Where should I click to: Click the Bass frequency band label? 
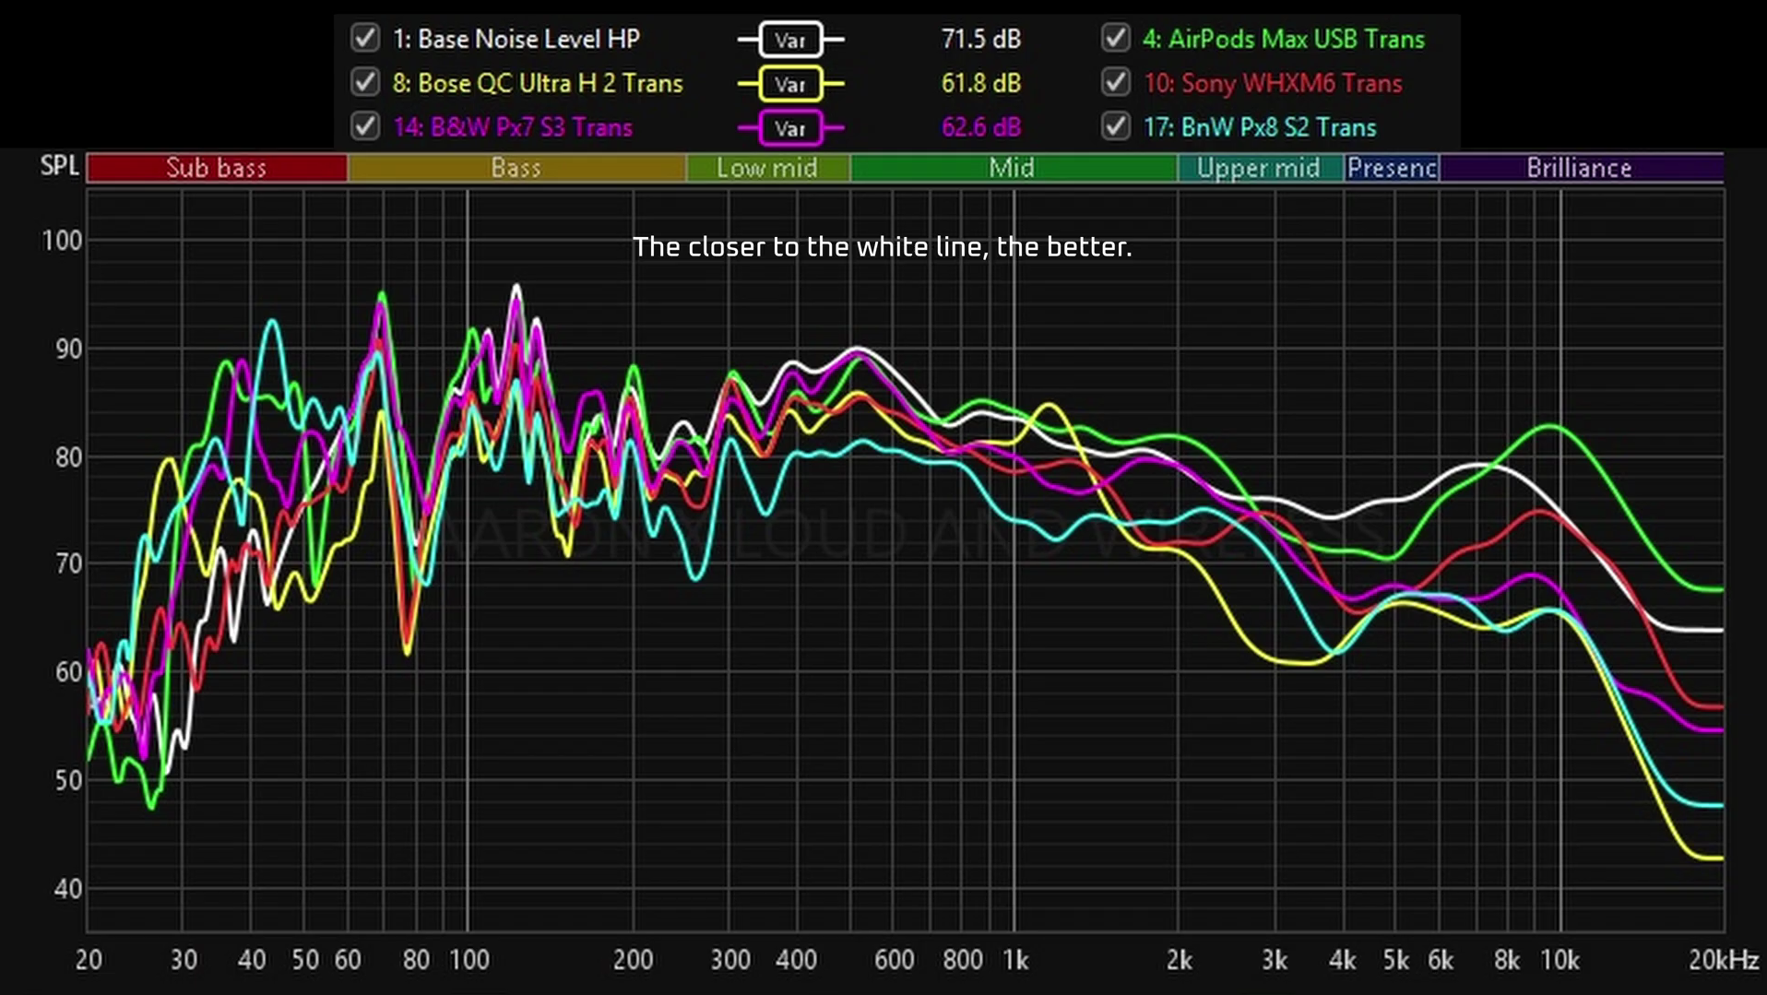click(516, 168)
